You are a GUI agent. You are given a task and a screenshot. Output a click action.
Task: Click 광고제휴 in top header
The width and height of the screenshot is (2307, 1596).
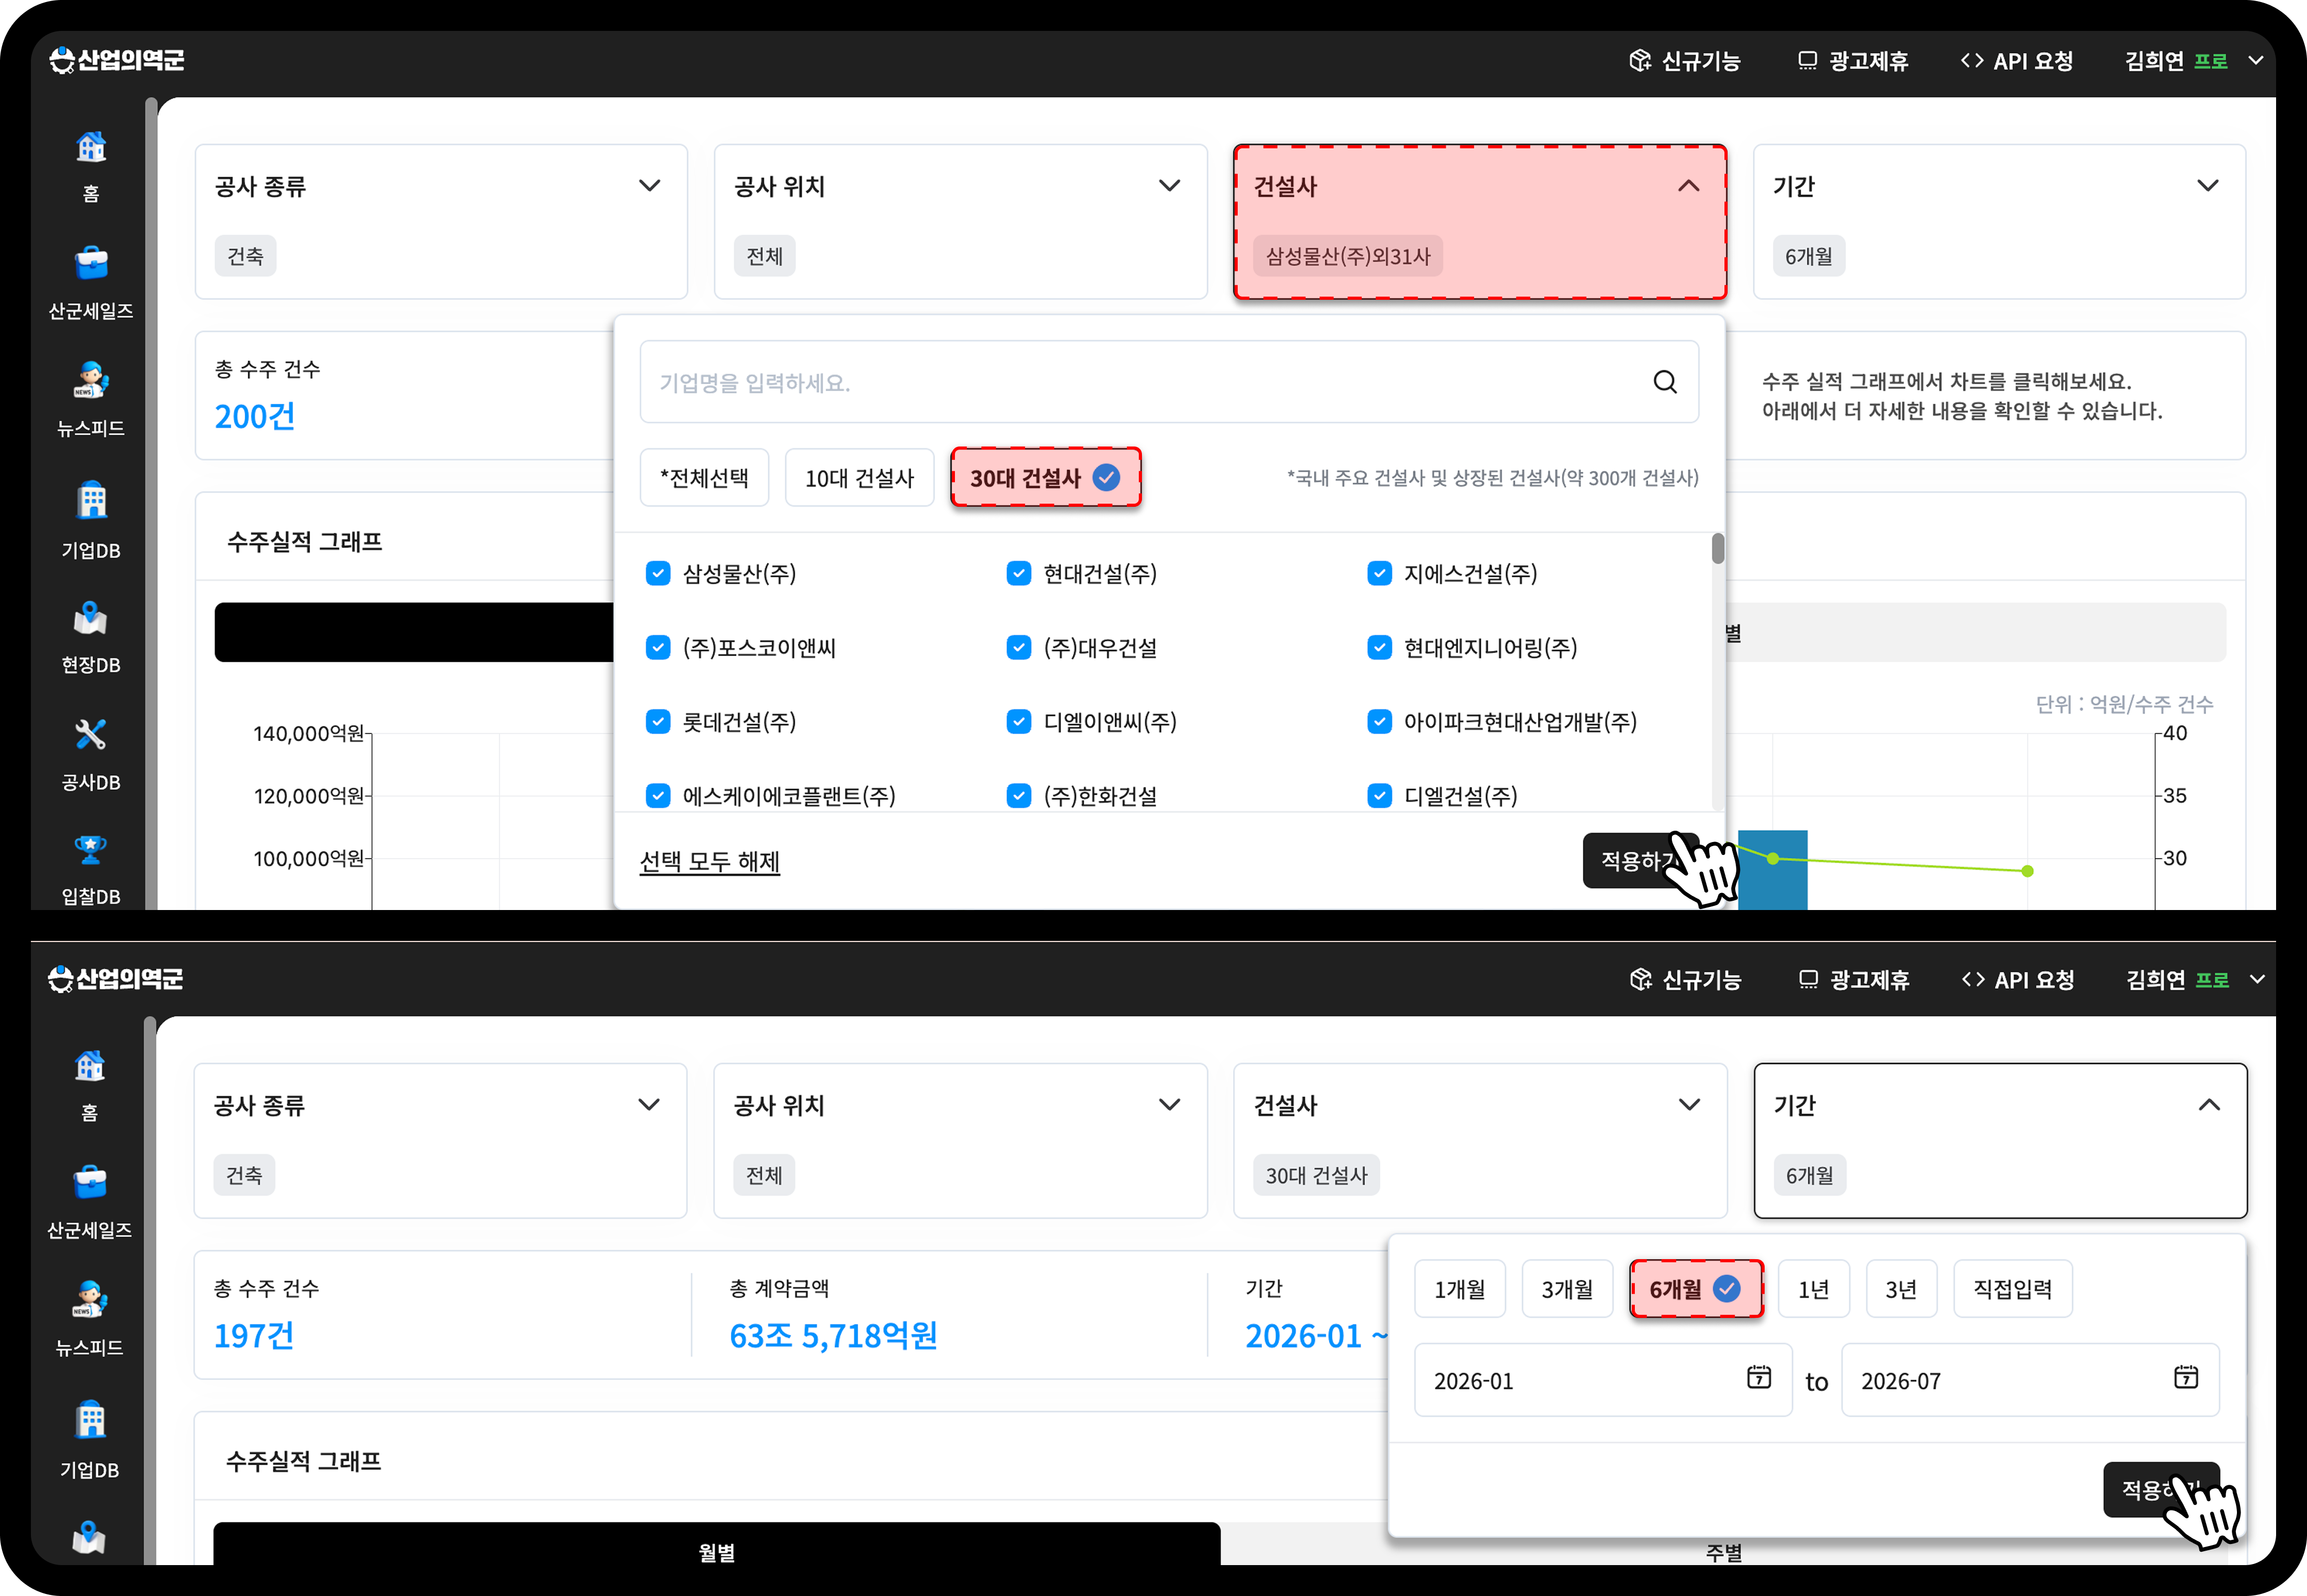pos(1852,61)
